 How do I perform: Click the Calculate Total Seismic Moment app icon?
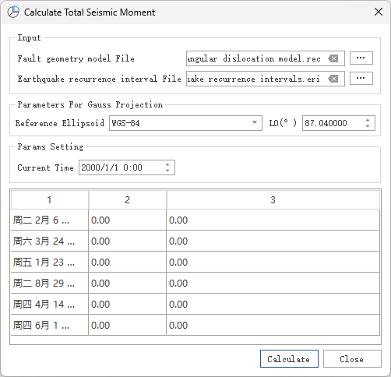13,12
